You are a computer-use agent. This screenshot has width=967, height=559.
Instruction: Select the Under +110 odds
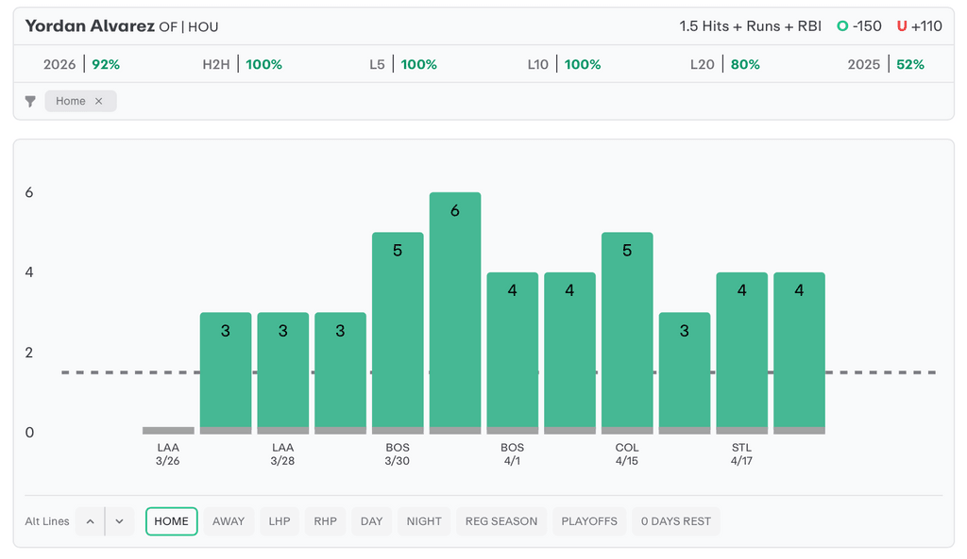[x=919, y=26]
